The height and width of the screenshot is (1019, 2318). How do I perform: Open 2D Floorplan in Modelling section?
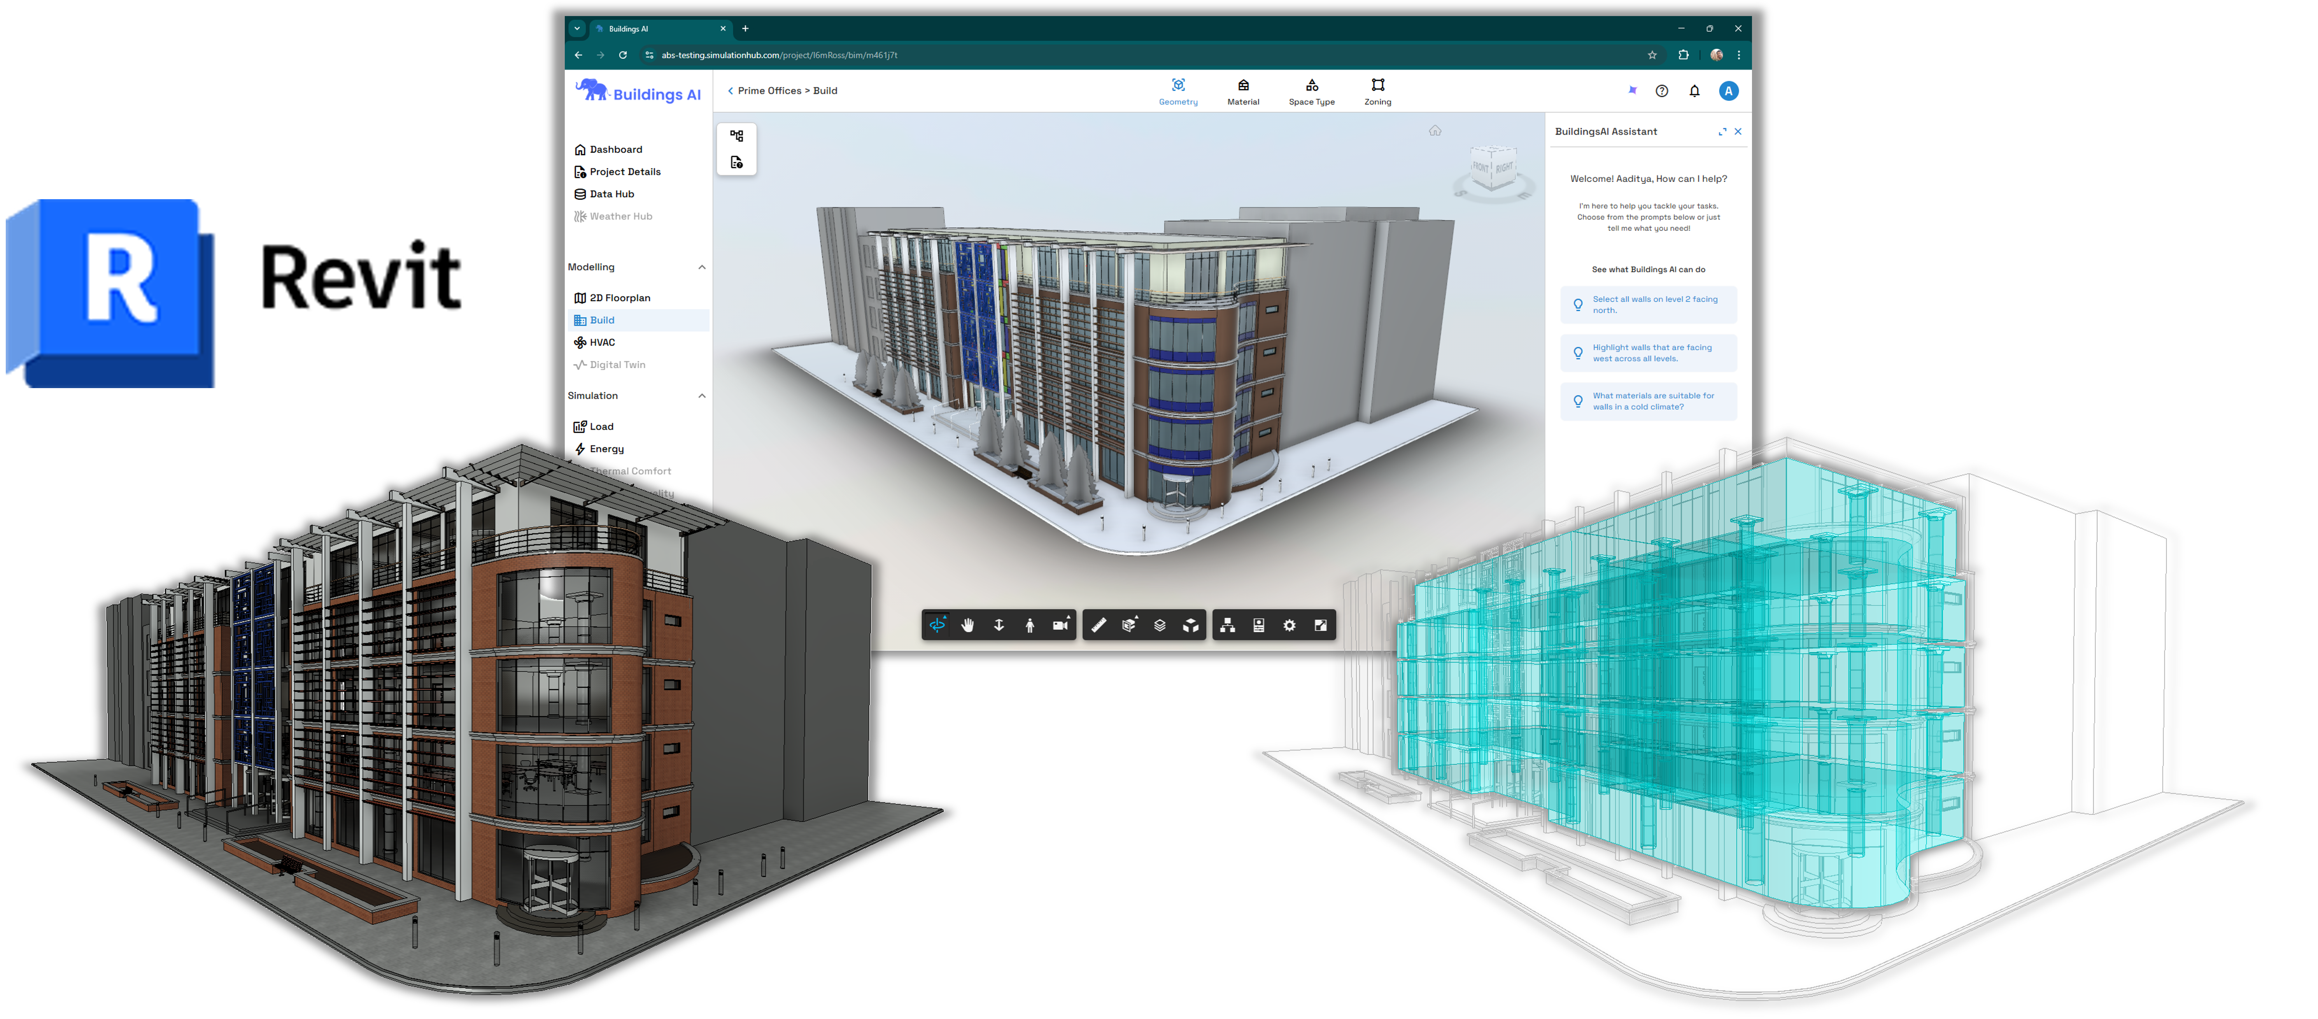click(x=612, y=298)
